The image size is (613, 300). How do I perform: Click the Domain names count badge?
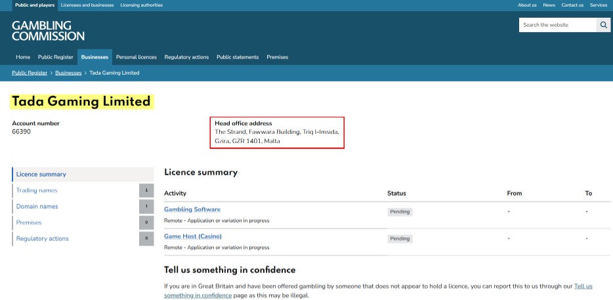click(146, 207)
